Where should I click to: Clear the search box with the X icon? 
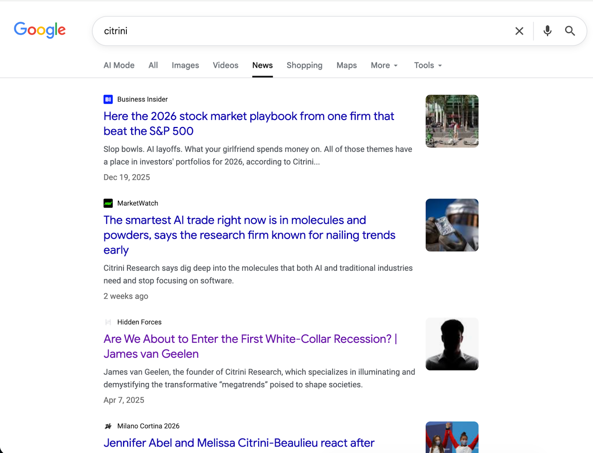519,31
